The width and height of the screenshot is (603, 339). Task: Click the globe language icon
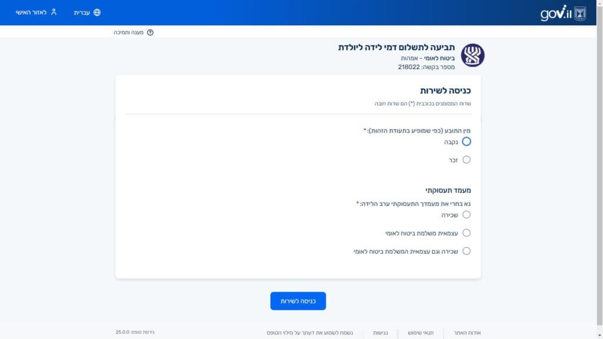(97, 12)
